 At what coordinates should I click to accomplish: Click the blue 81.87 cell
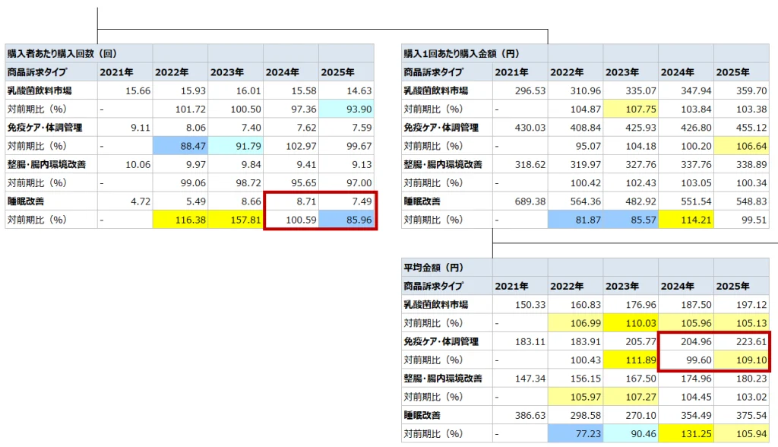coord(575,219)
